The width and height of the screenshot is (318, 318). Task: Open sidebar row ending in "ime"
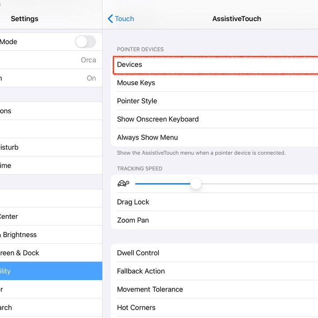pyautogui.click(x=51, y=166)
